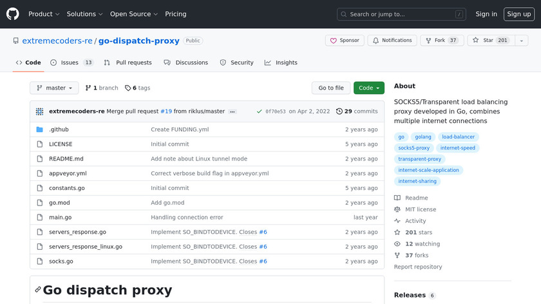This screenshot has height=304, width=541.
Task: Click the search magnifier icon
Action: click(344, 14)
